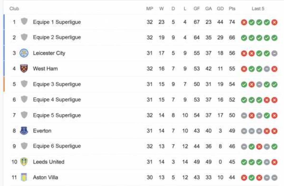Click the GD column header
Screen dimensions: 284x186
(x=220, y=8)
